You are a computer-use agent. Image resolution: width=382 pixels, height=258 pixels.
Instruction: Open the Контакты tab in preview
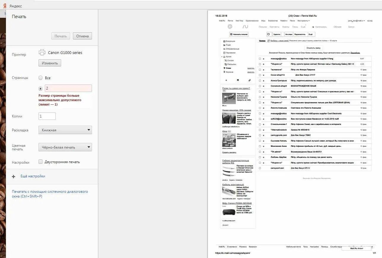pos(274,27)
